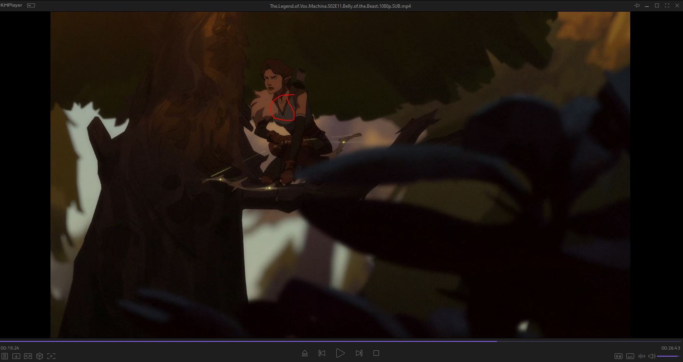Click the compact mode icon beside KMPlayer
Viewport: 683px width, 362px height.
(x=31, y=5)
